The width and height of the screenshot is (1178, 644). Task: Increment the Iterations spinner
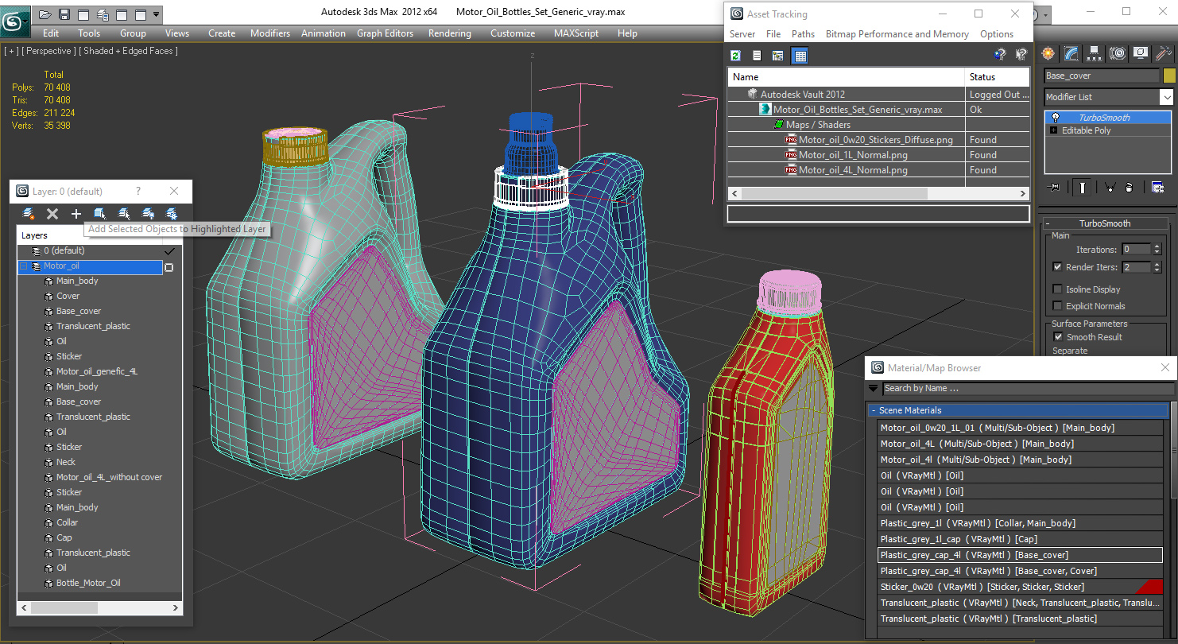(1157, 246)
